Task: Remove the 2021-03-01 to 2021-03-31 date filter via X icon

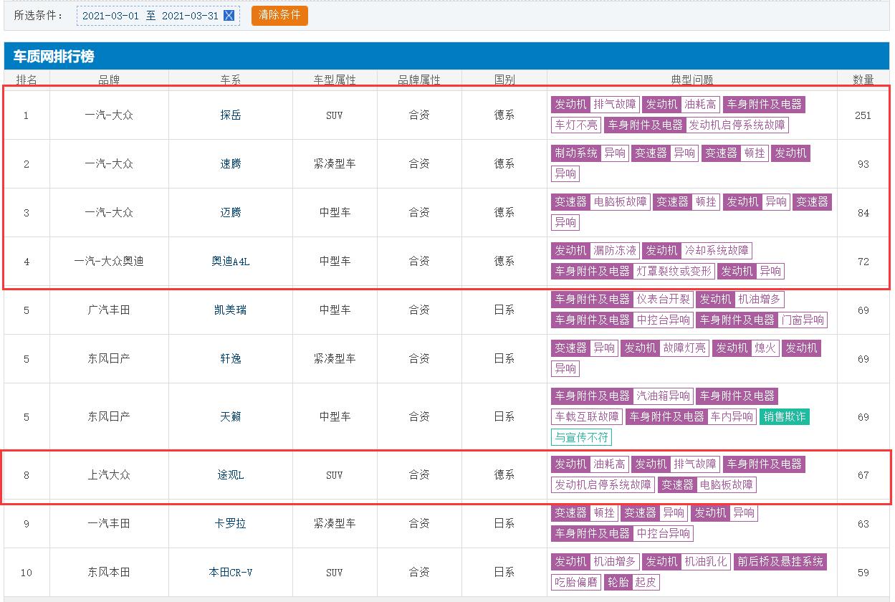Action: 229,16
